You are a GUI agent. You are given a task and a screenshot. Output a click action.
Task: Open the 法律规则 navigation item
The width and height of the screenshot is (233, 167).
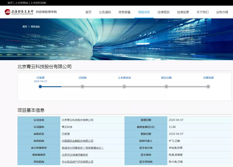163,12
